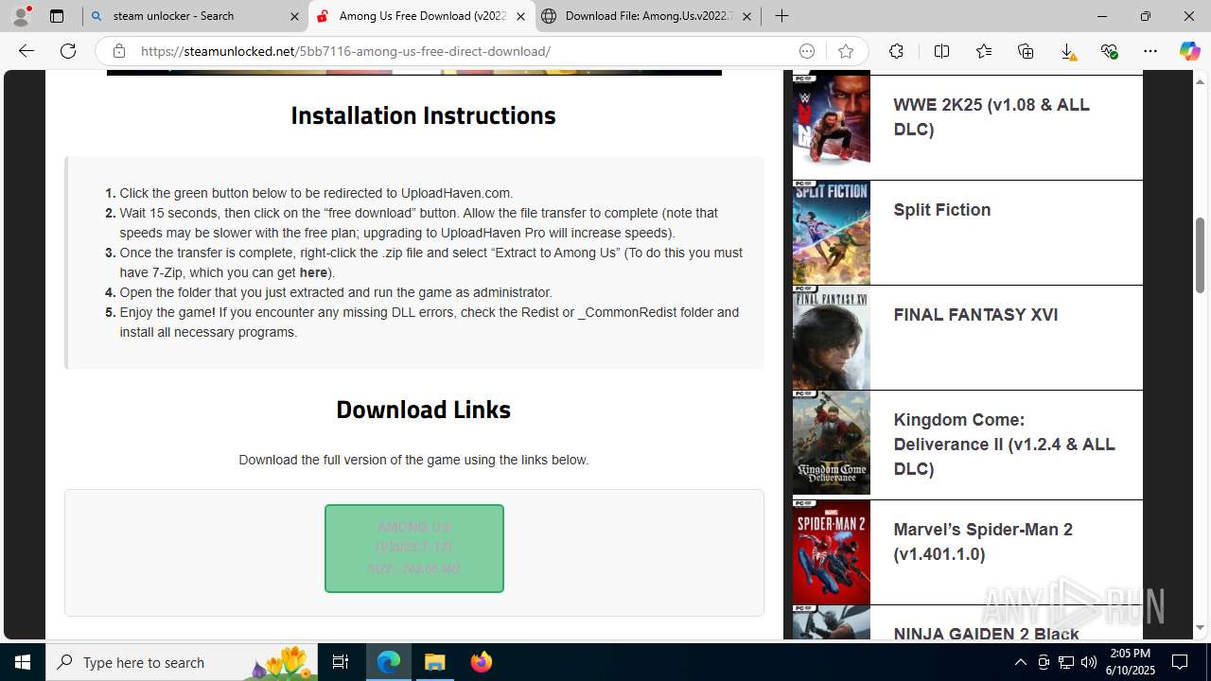Open Task View on the taskbar

(341, 662)
